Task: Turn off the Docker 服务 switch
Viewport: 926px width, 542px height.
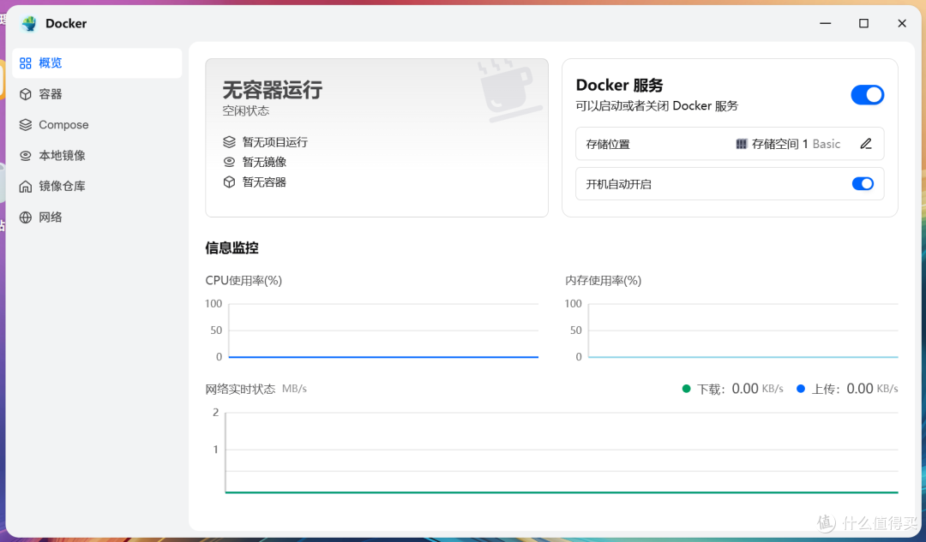Action: pos(867,95)
